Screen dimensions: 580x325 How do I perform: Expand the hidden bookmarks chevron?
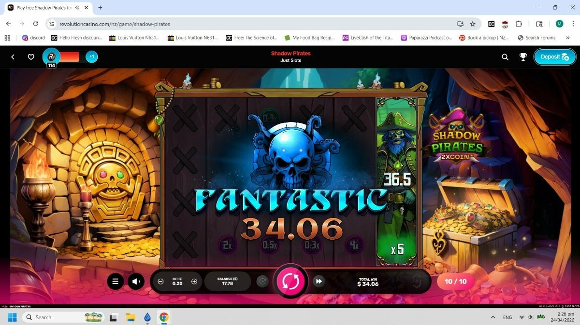567,38
